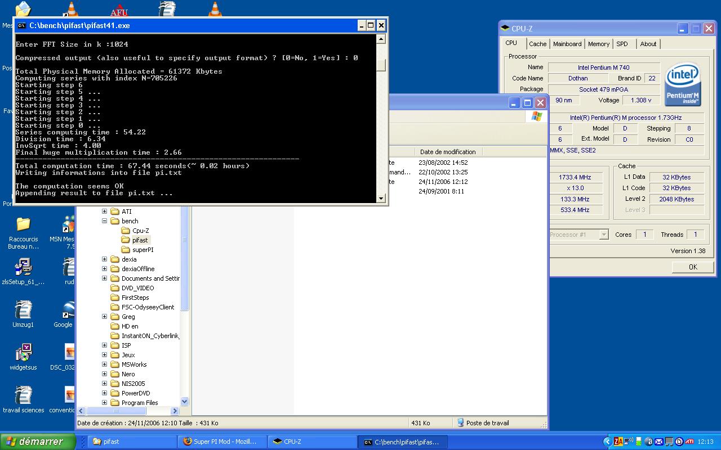Open the démarrer start menu
The height and width of the screenshot is (450, 721).
pos(38,442)
